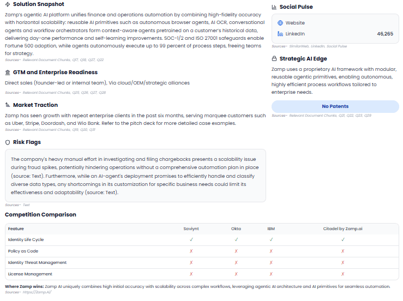403x301 pixels.
Task: Click the Social Pulse heading icon
Action: click(x=274, y=7)
